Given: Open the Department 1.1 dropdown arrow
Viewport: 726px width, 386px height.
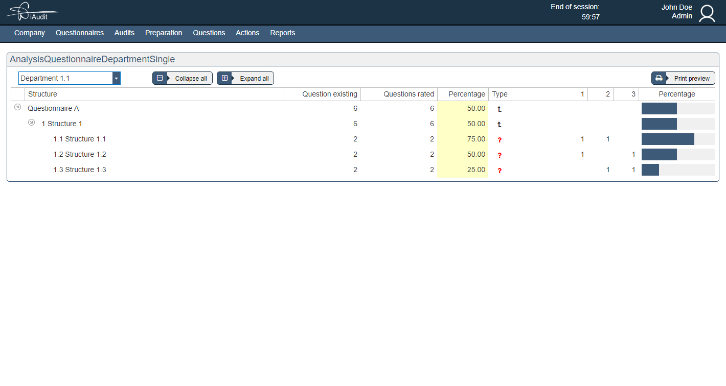Looking at the screenshot, I should (117, 78).
